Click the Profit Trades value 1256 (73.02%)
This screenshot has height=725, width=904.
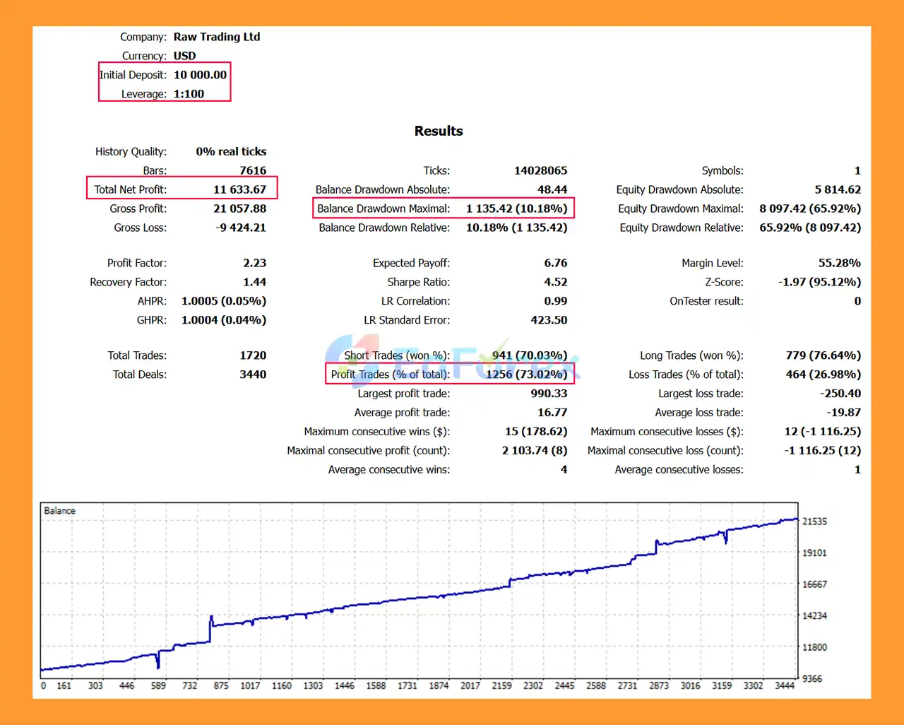526,375
